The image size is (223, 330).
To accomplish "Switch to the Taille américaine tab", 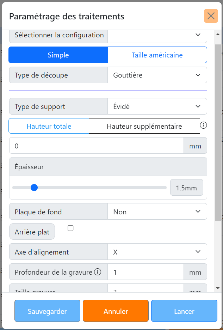I will point(157,55).
